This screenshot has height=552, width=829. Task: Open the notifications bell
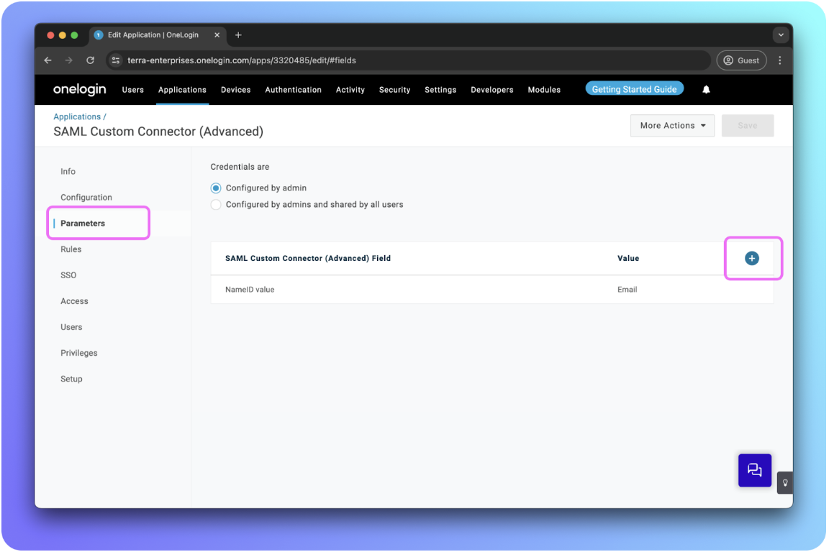pyautogui.click(x=706, y=90)
